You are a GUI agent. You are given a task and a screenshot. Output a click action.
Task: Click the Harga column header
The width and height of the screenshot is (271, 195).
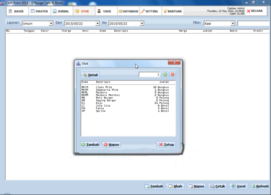tap(183, 31)
